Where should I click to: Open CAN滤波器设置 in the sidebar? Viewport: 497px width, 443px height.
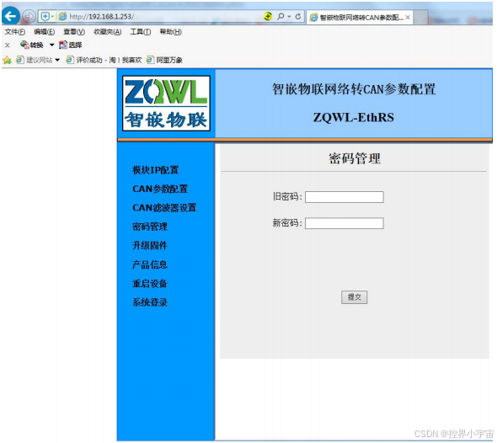[x=164, y=208]
